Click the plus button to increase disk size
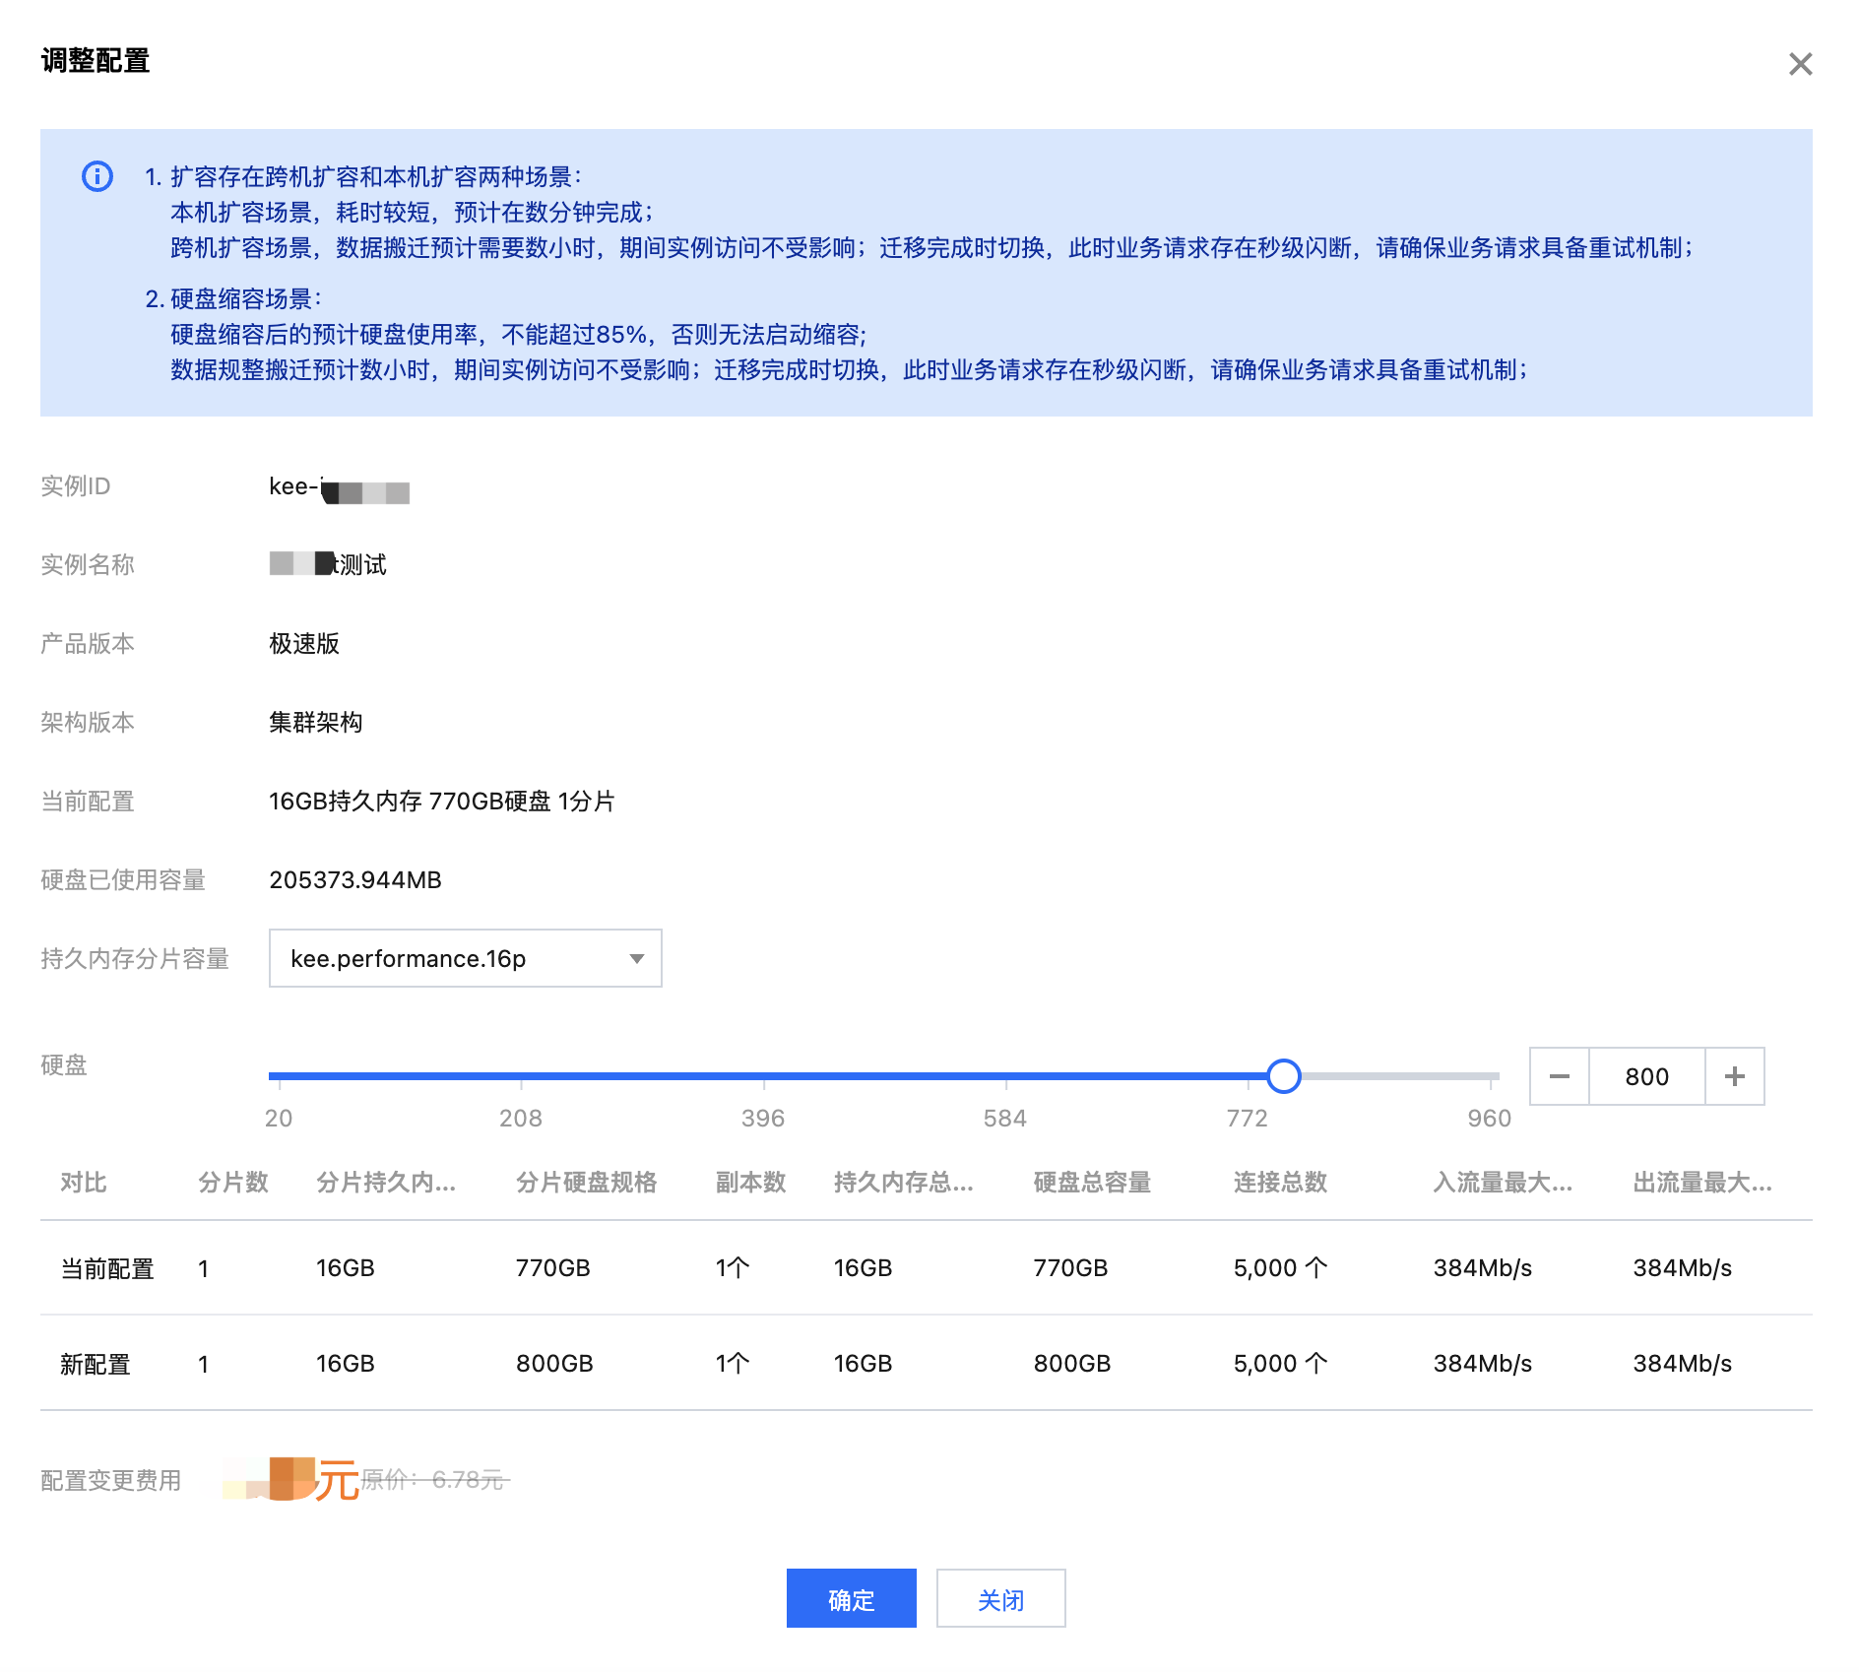The image size is (1859, 1672). (x=1734, y=1076)
